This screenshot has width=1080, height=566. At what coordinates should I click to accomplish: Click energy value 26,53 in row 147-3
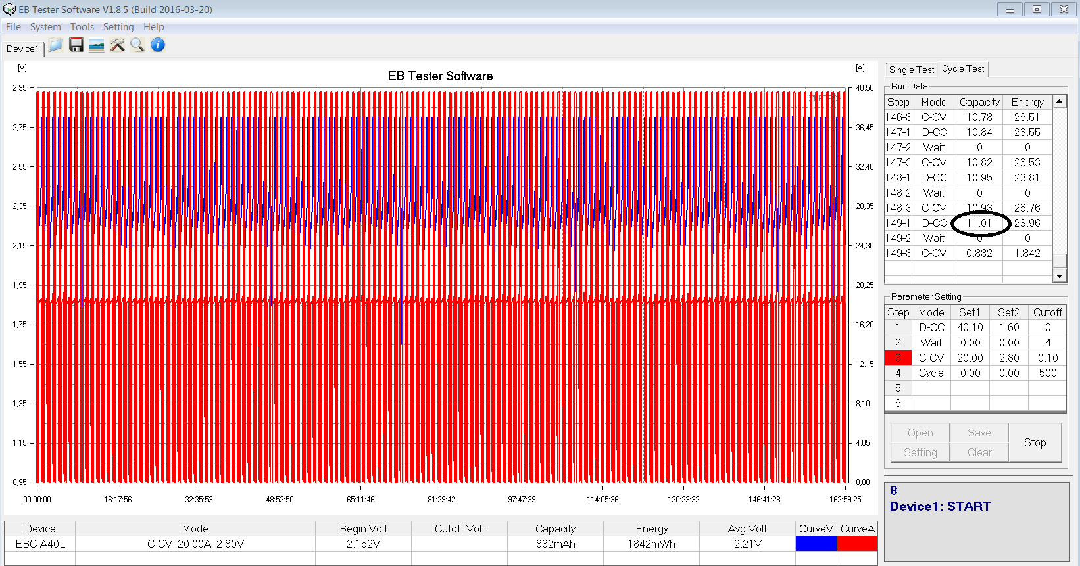point(1027,162)
